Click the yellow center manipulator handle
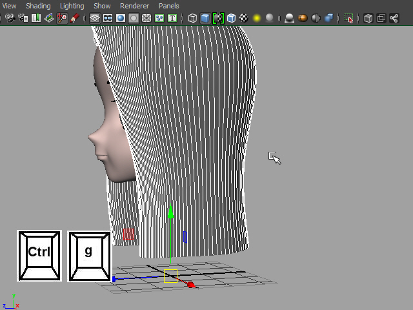This screenshot has width=413, height=310. (x=170, y=276)
